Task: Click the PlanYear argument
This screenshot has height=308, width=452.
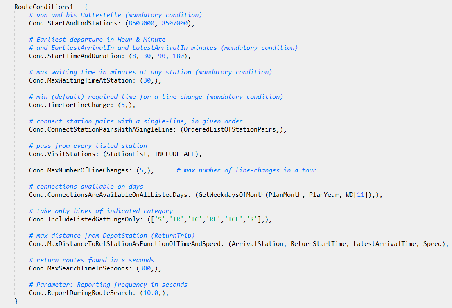Action: click(324, 195)
